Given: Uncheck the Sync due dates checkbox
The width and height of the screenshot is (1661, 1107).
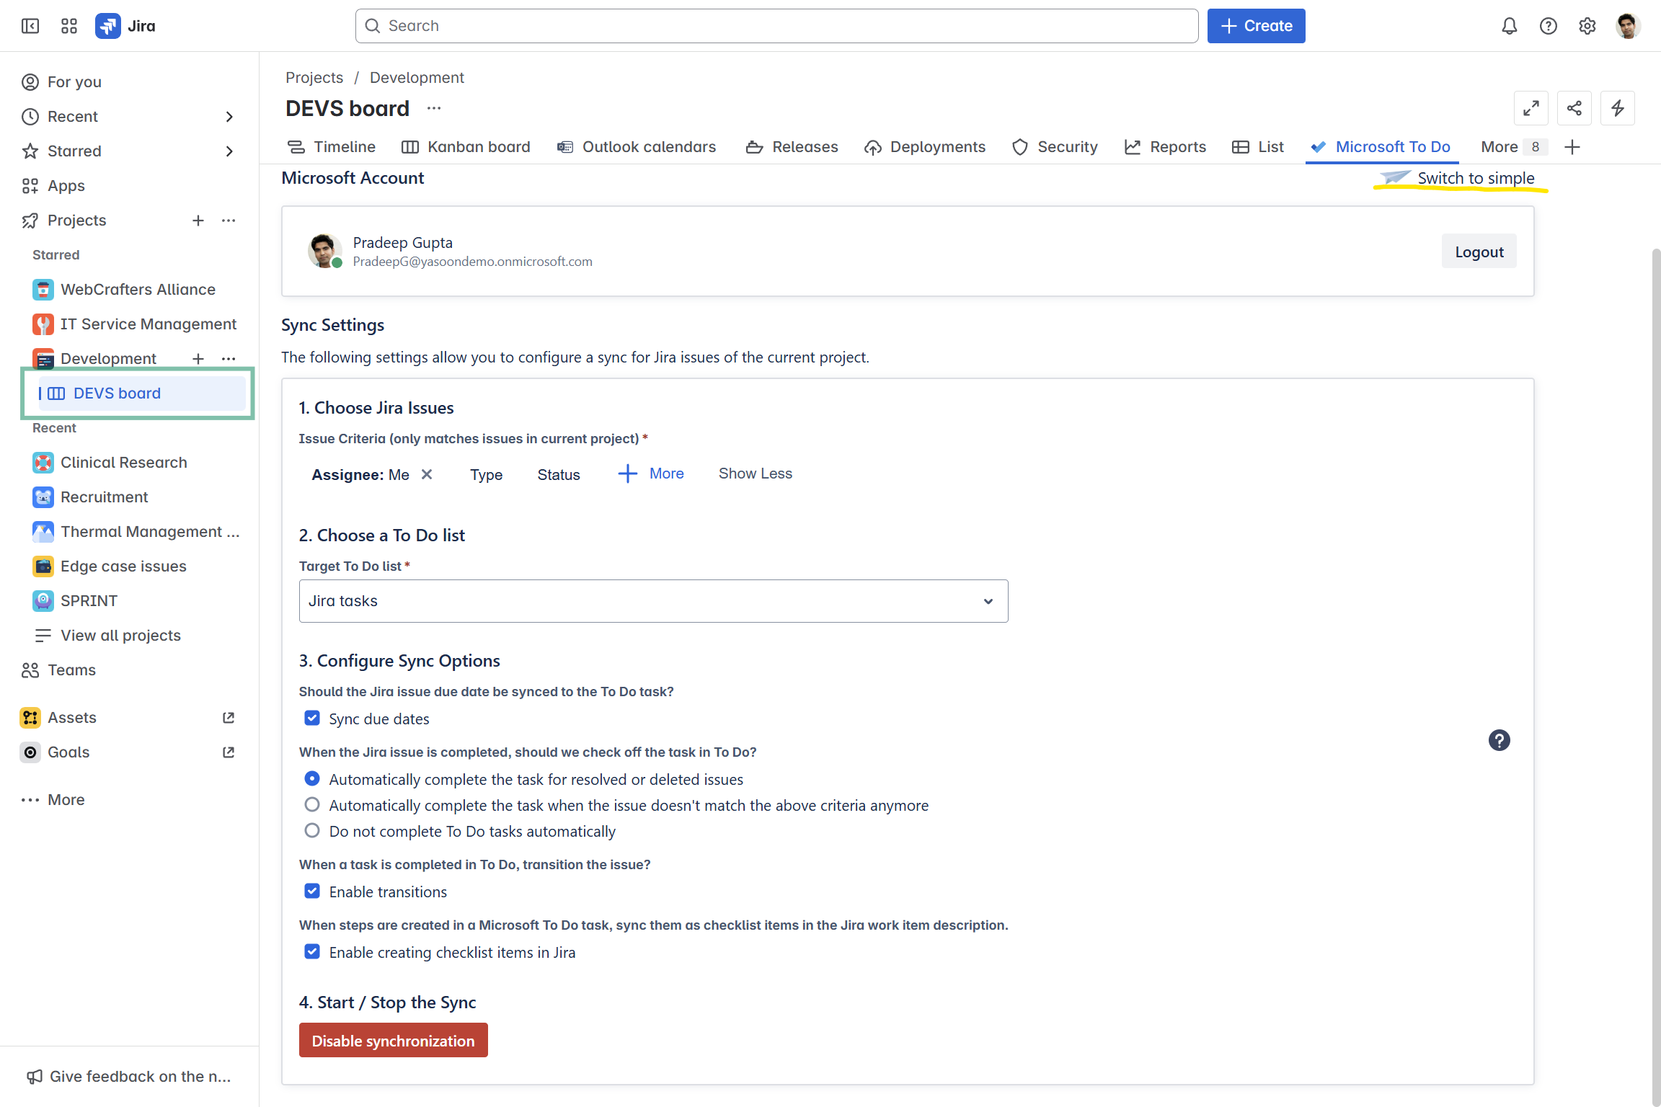Looking at the screenshot, I should pos(312,718).
